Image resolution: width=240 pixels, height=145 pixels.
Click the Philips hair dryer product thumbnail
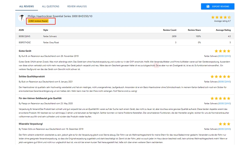click(x=22, y=18)
